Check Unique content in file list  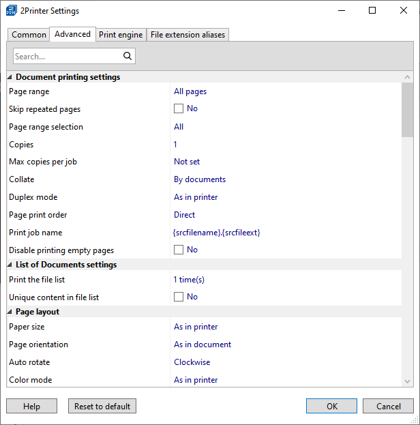[179, 297]
